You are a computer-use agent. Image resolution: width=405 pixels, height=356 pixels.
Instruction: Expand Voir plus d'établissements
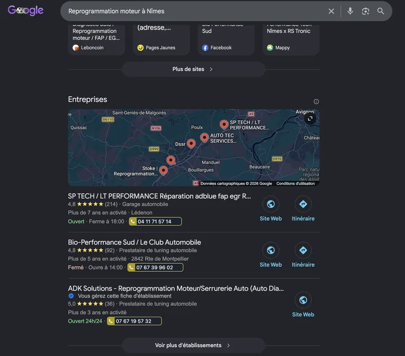193,345
